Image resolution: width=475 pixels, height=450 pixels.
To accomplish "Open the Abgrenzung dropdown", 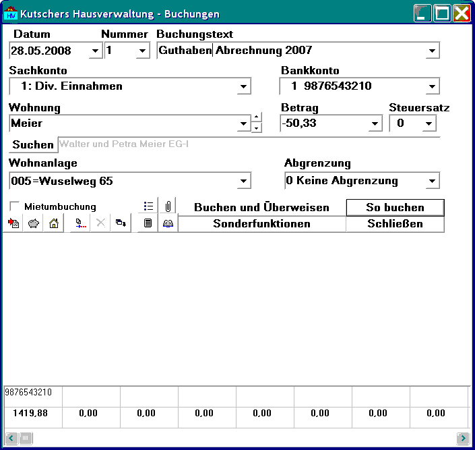I will click(433, 181).
